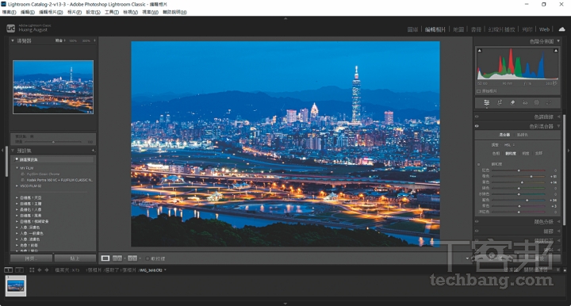Select Reference view icon in toolbar
The image size is (571, 306).
coord(117,258)
